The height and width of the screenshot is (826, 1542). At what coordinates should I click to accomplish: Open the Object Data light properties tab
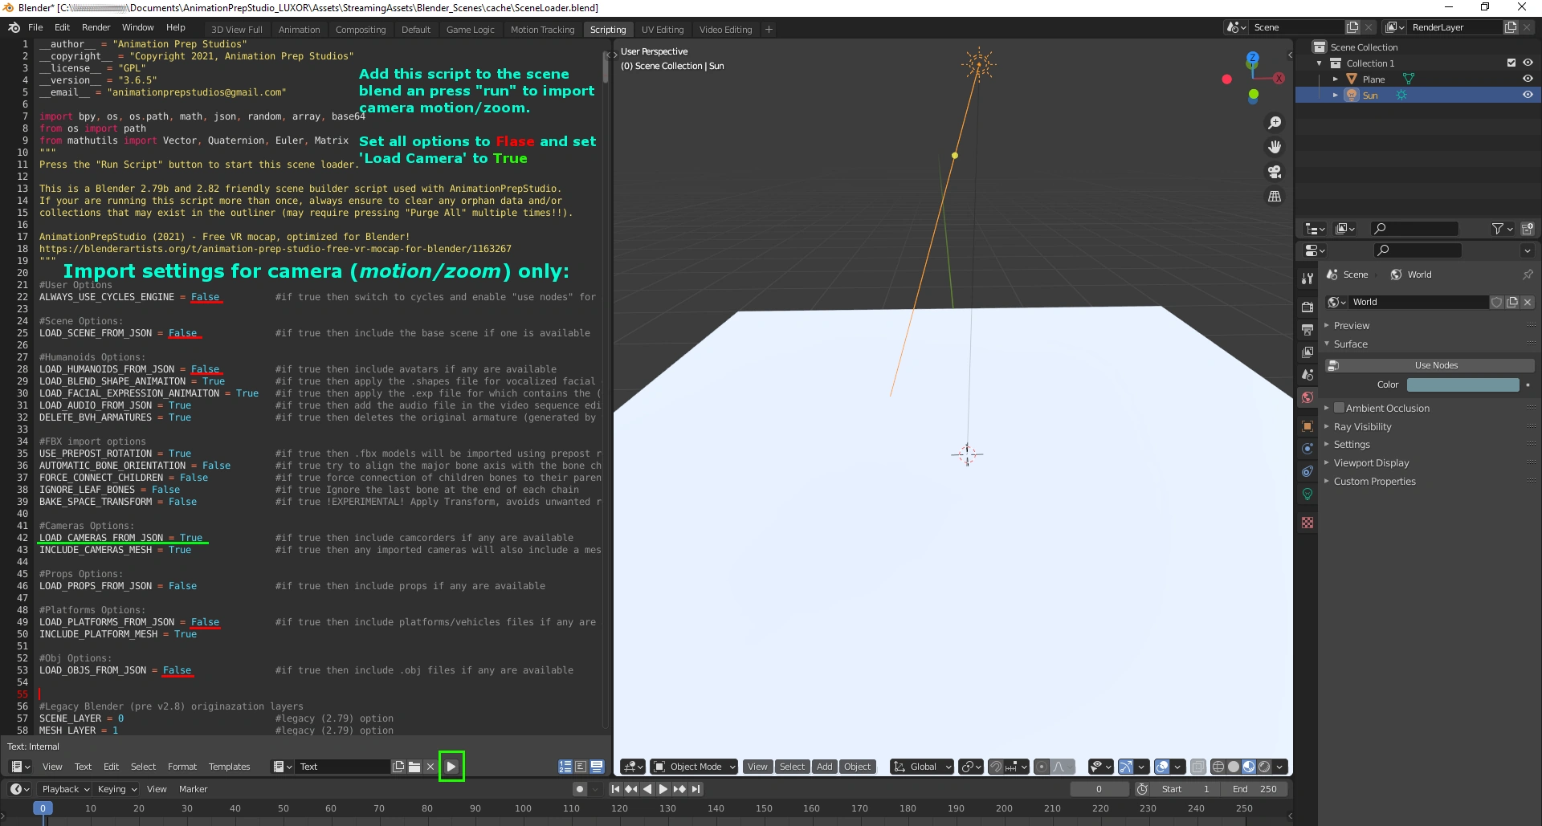[x=1307, y=494]
